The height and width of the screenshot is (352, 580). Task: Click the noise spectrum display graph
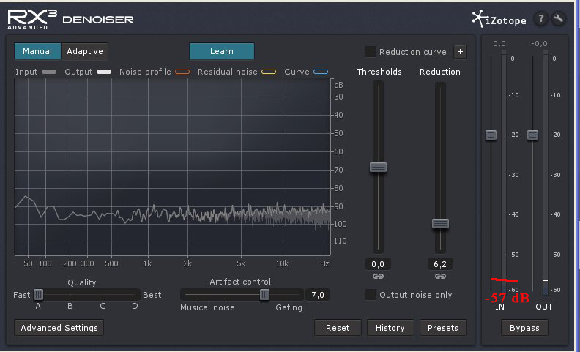[172, 167]
